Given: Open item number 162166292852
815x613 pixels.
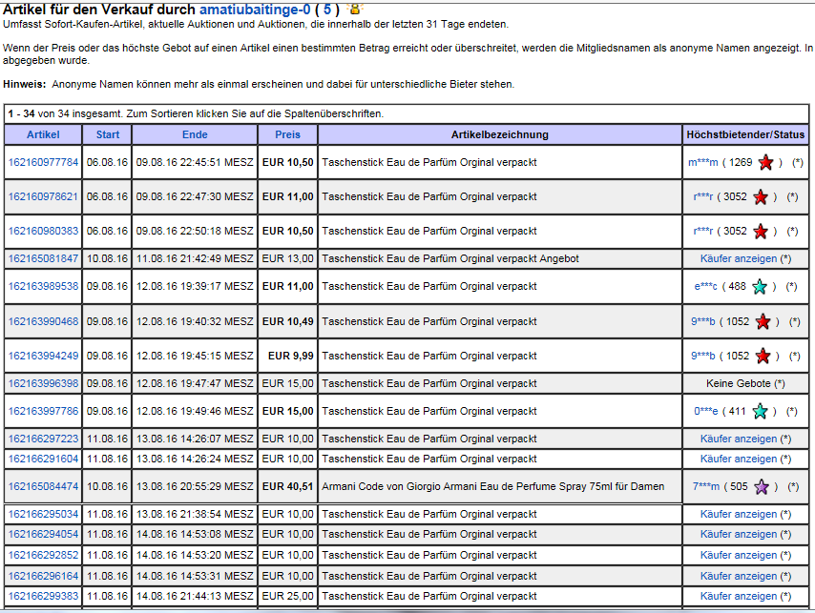Looking at the screenshot, I should click(x=43, y=555).
